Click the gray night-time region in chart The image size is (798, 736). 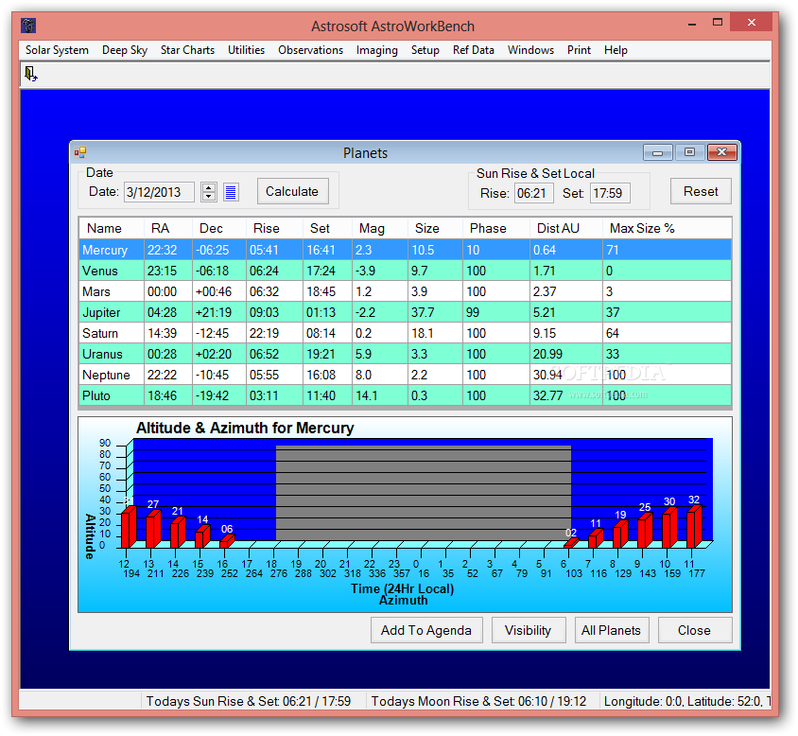click(424, 493)
